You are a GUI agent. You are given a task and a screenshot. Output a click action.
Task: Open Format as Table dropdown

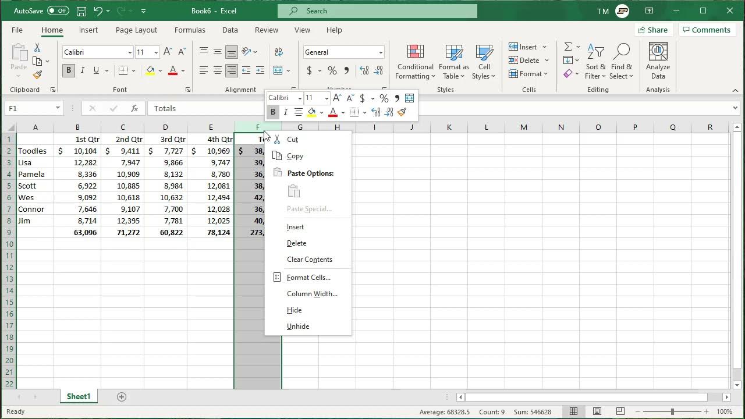pos(454,62)
